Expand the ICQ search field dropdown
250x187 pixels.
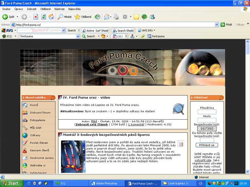click(x=78, y=36)
